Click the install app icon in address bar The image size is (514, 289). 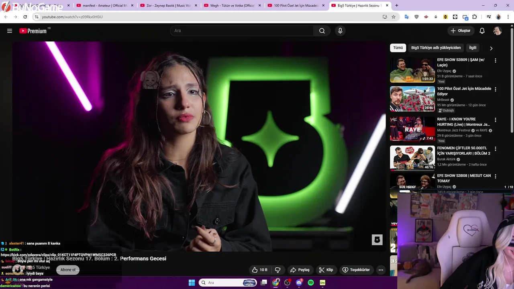[x=385, y=17]
